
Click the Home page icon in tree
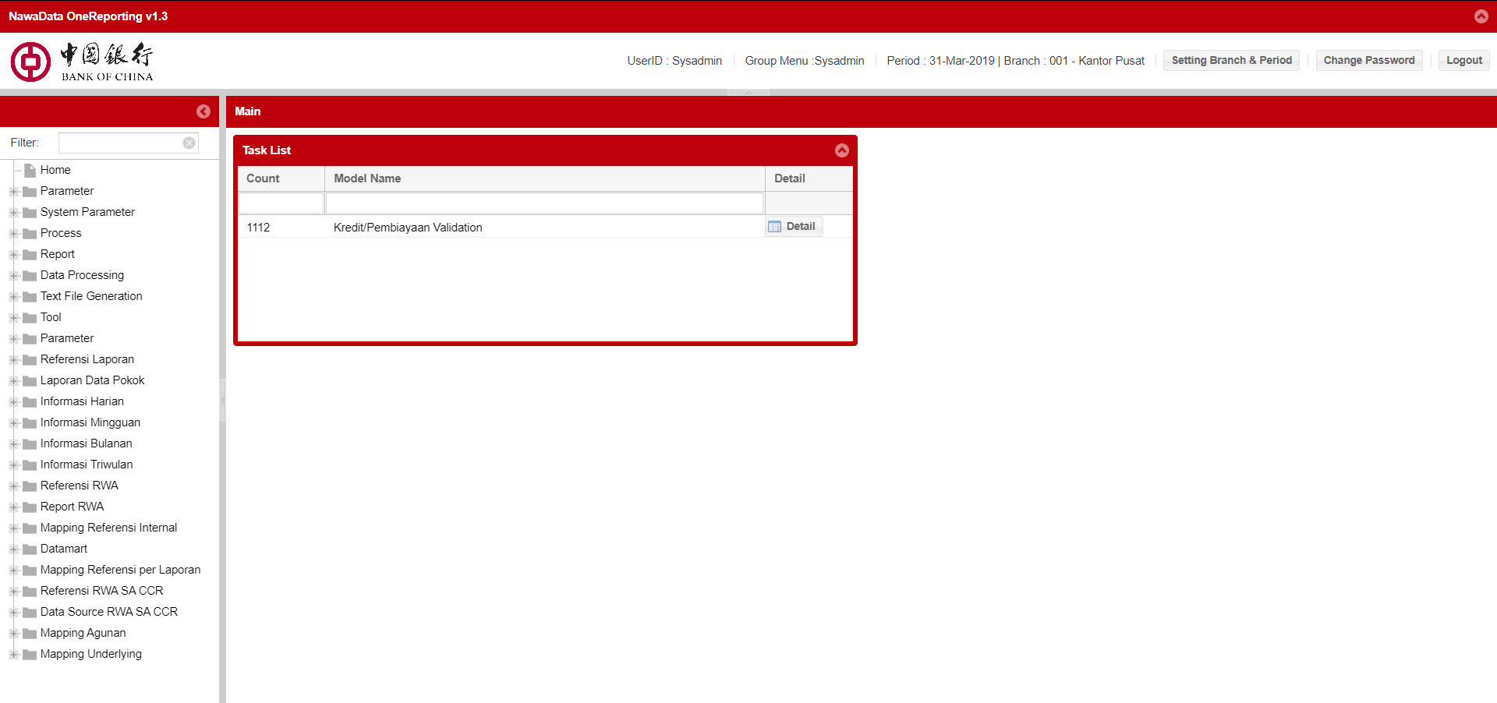[30, 170]
